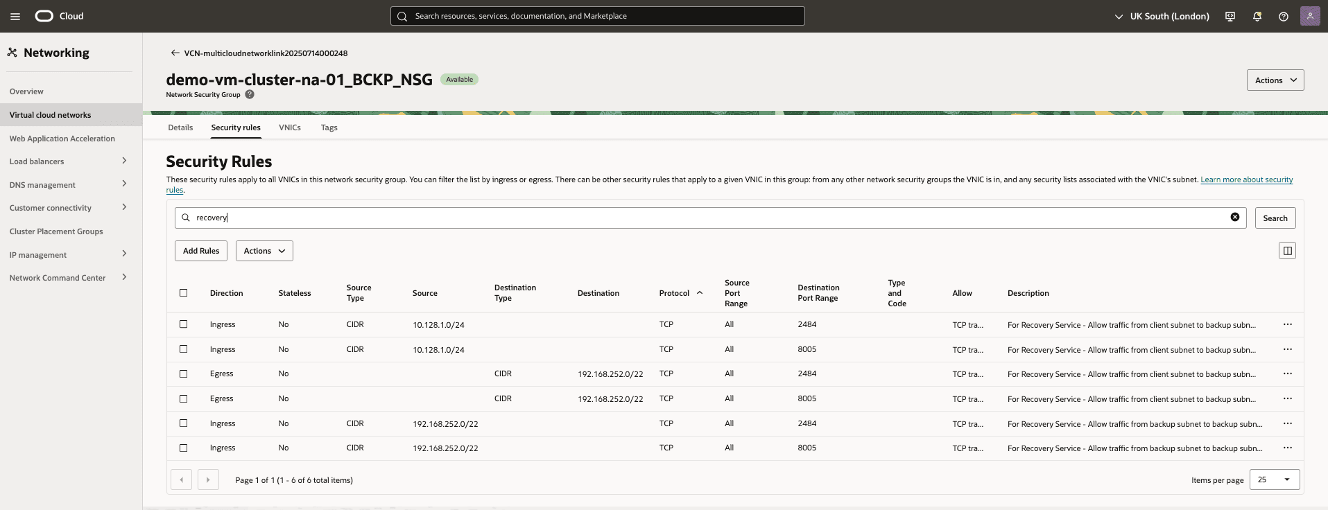Select the first Ingress 10.128.1.0/24 port 2484 rule
Image resolution: width=1328 pixels, height=510 pixels.
[184, 324]
